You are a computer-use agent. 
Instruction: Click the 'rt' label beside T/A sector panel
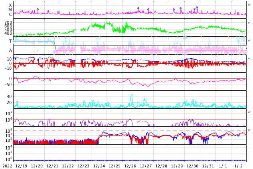(x=249, y=41)
